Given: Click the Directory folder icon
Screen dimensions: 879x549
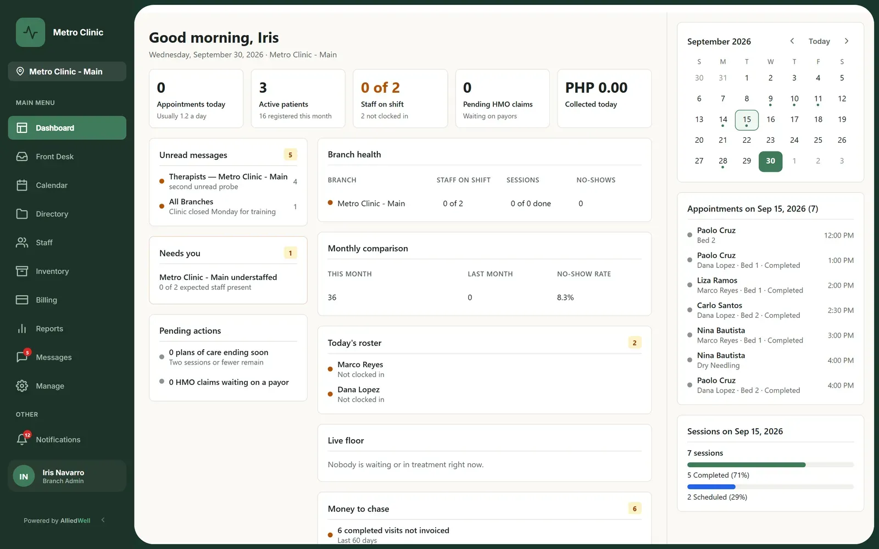Looking at the screenshot, I should [22, 214].
